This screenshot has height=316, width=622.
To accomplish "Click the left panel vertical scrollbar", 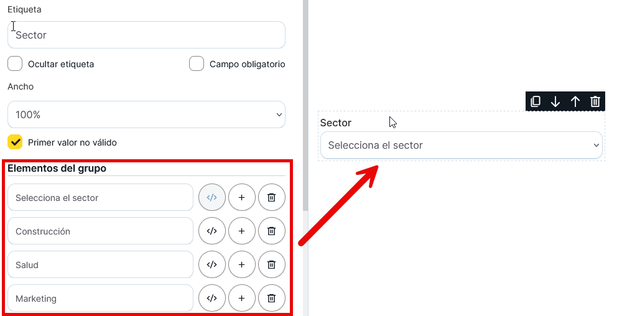I will pyautogui.click(x=305, y=124).
